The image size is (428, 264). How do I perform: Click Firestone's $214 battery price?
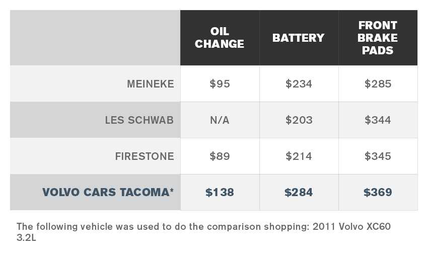[x=299, y=156]
